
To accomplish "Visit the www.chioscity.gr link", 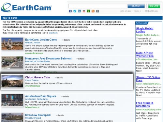I will [33, 86].
